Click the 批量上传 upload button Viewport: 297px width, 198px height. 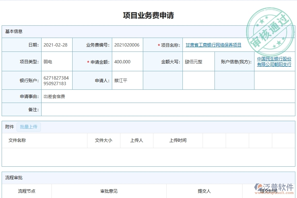click(28, 127)
